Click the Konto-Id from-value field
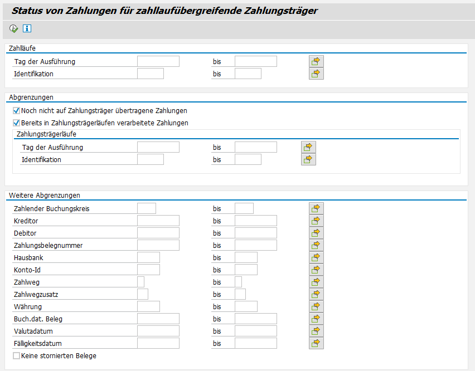Viewport: 475px width, 371px height. (148, 270)
